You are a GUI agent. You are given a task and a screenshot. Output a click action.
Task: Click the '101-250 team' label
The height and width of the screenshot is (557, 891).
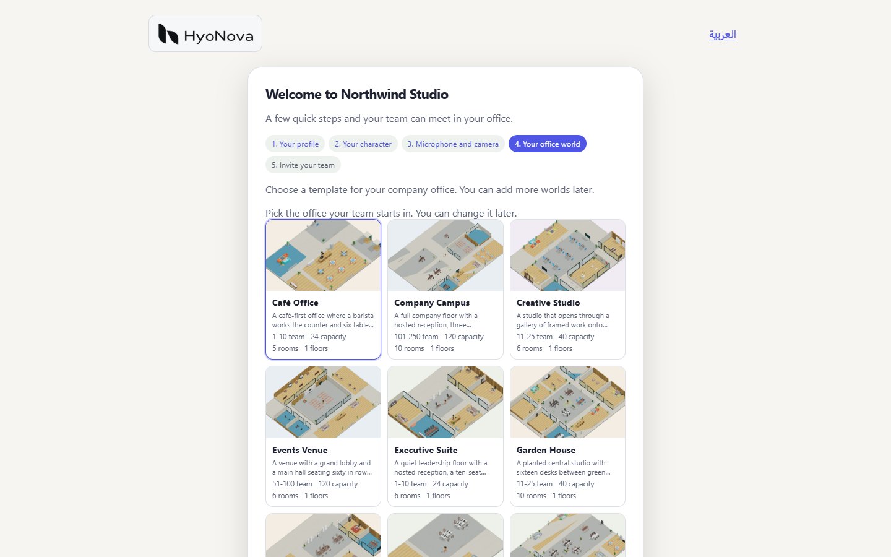[416, 337]
